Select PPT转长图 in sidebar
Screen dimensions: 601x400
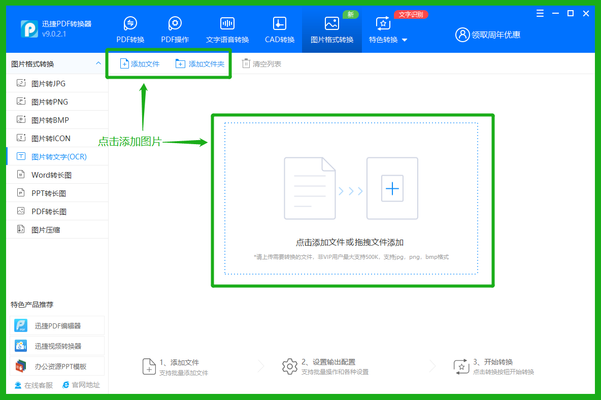pos(57,193)
